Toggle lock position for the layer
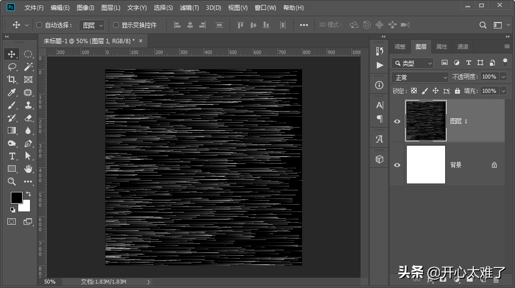Viewport: 515px width, 288px height. 435,91
